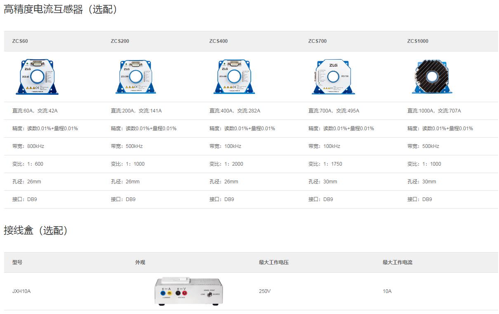The width and height of the screenshot is (499, 314).
Task: Click the ZCS200 current transformer image
Action: coord(136,77)
